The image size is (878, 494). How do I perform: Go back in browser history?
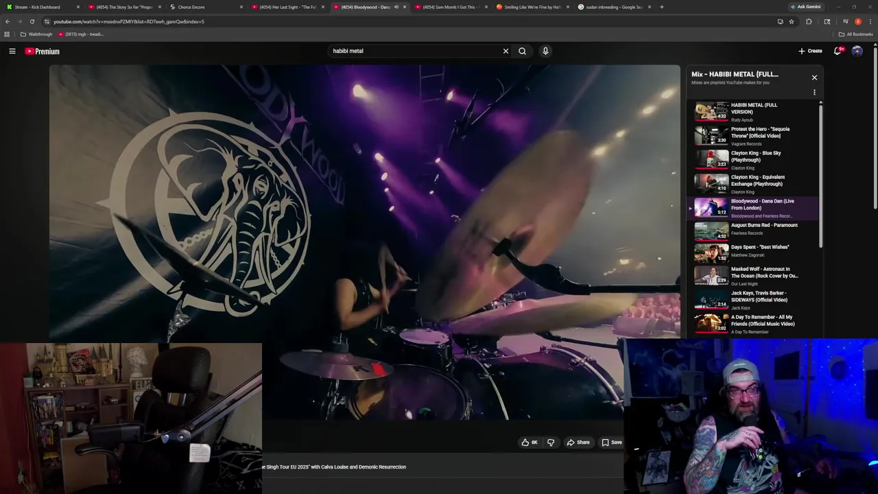tap(8, 21)
